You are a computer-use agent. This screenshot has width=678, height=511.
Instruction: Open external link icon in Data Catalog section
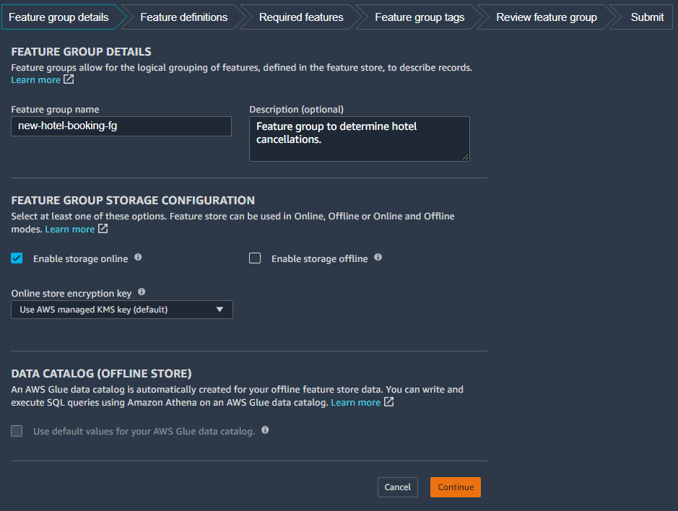[388, 401]
